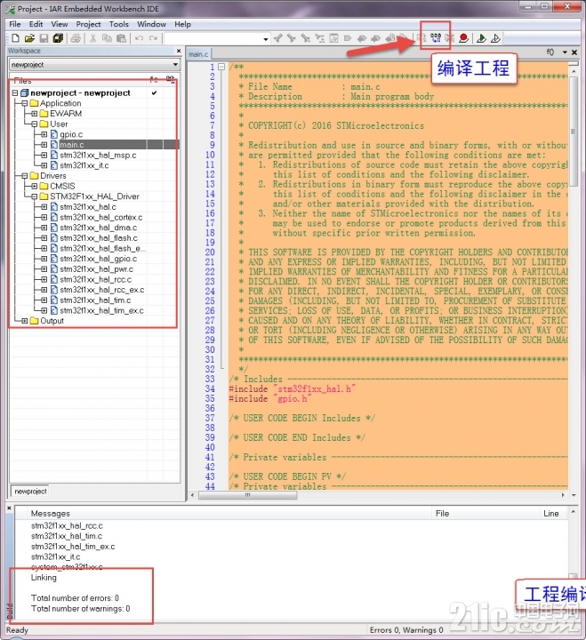
Task: Compile the current file icon
Action: (422, 38)
